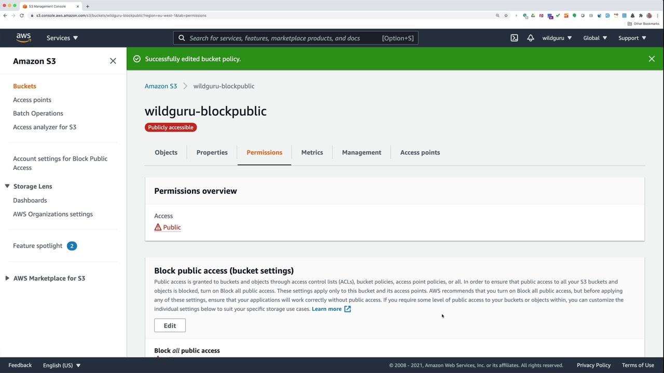Click the site lock icon in address bar
The height and width of the screenshot is (373, 664).
click(32, 16)
